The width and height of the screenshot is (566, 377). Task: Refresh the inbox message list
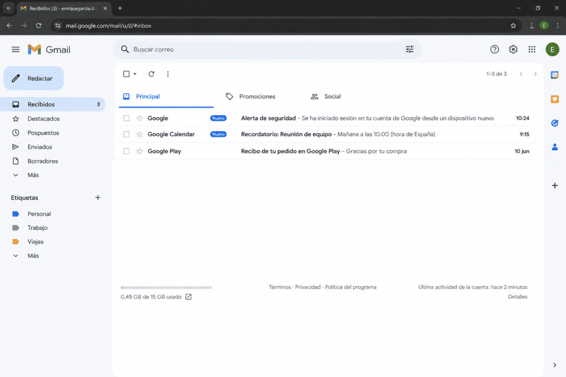coord(151,74)
